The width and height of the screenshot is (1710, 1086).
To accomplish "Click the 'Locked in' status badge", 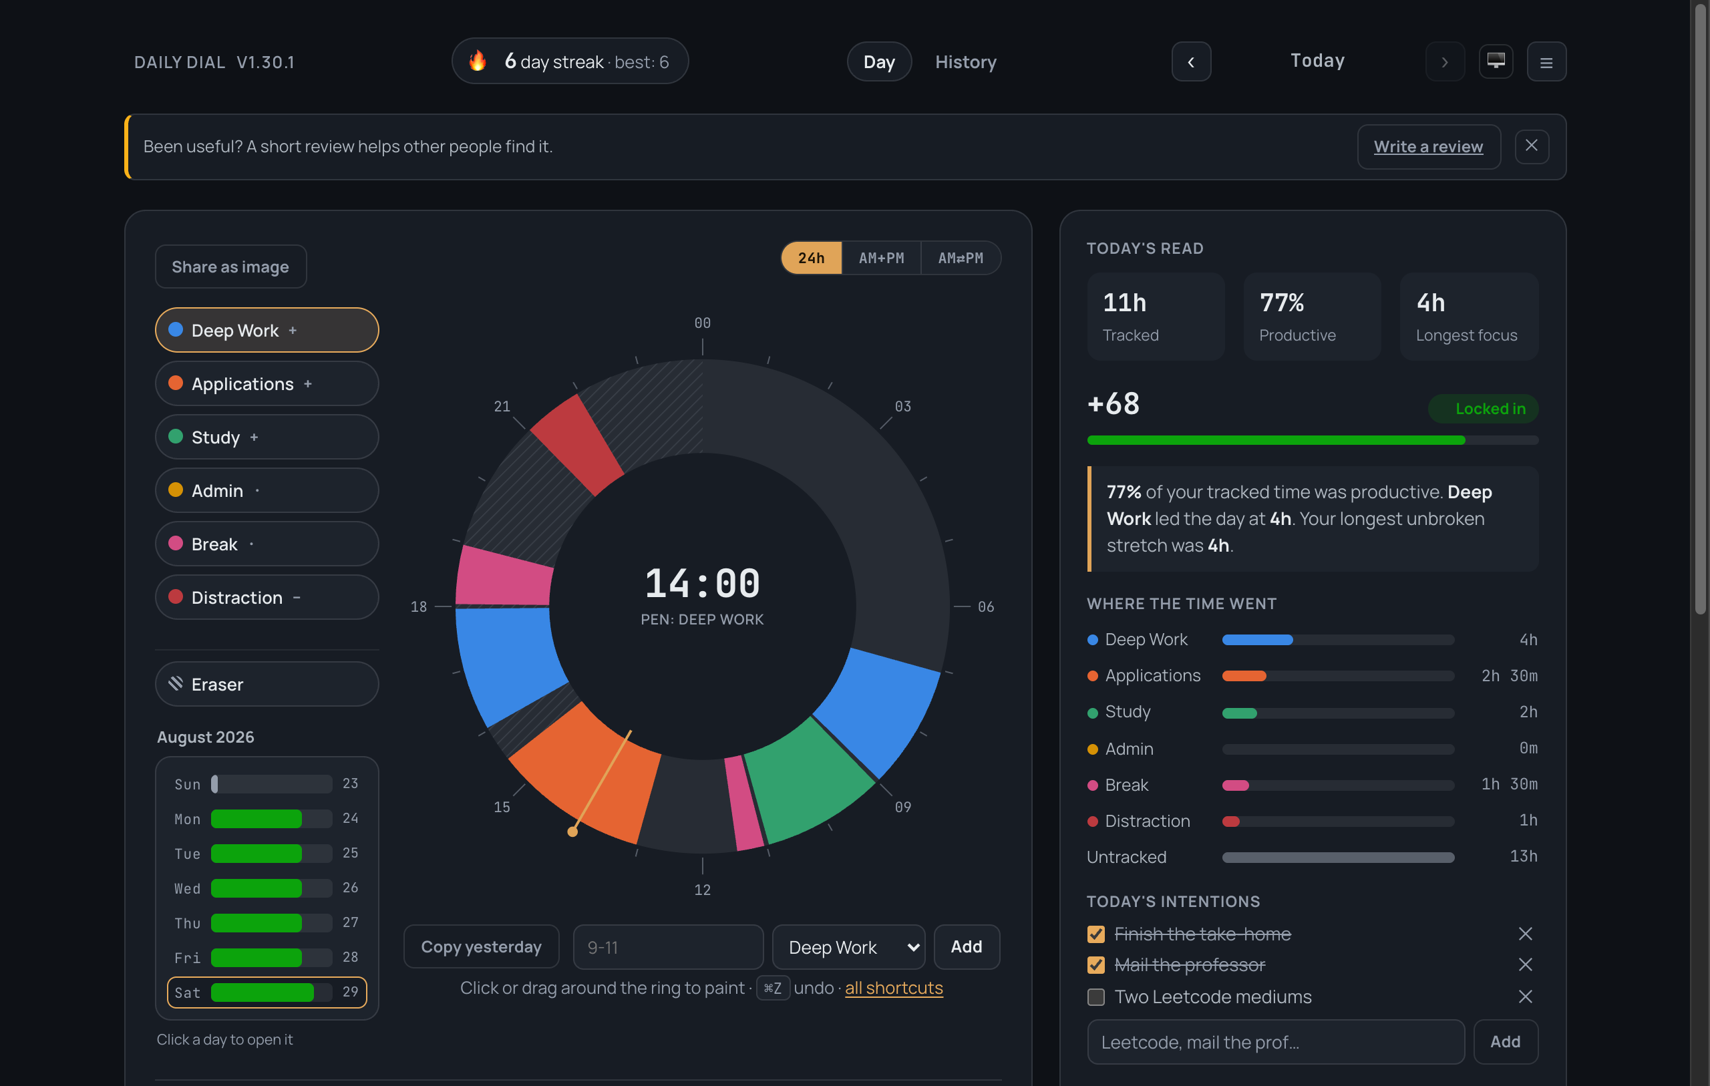I will [x=1483, y=408].
